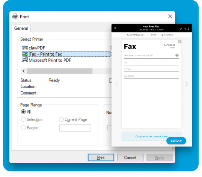This screenshot has width=202, height=177.
Task: Open the fax number +1-917-222-1234 dropdown
Action: coord(137,35)
